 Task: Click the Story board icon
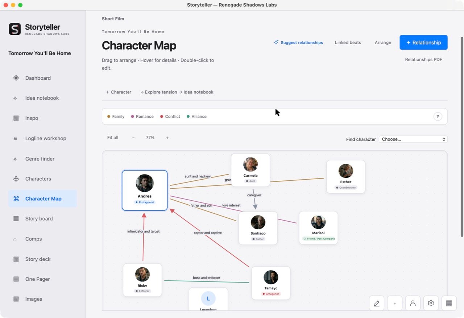pos(16,218)
